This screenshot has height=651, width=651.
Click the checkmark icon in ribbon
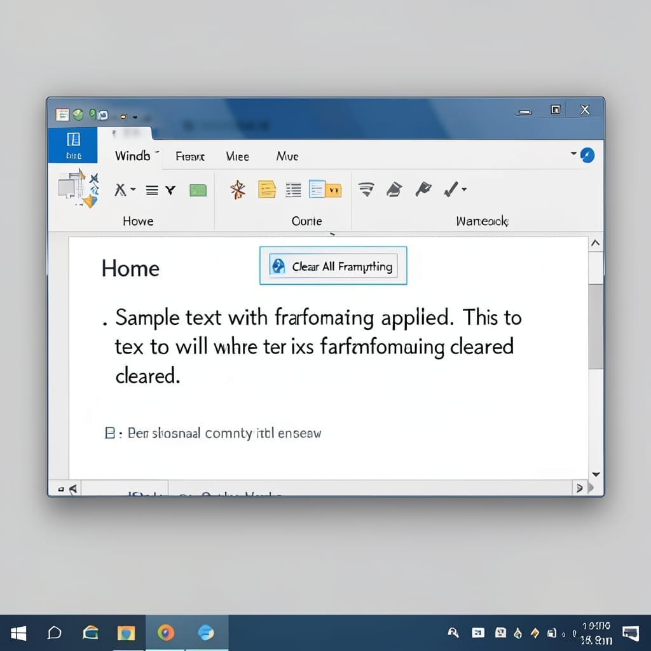tap(451, 189)
